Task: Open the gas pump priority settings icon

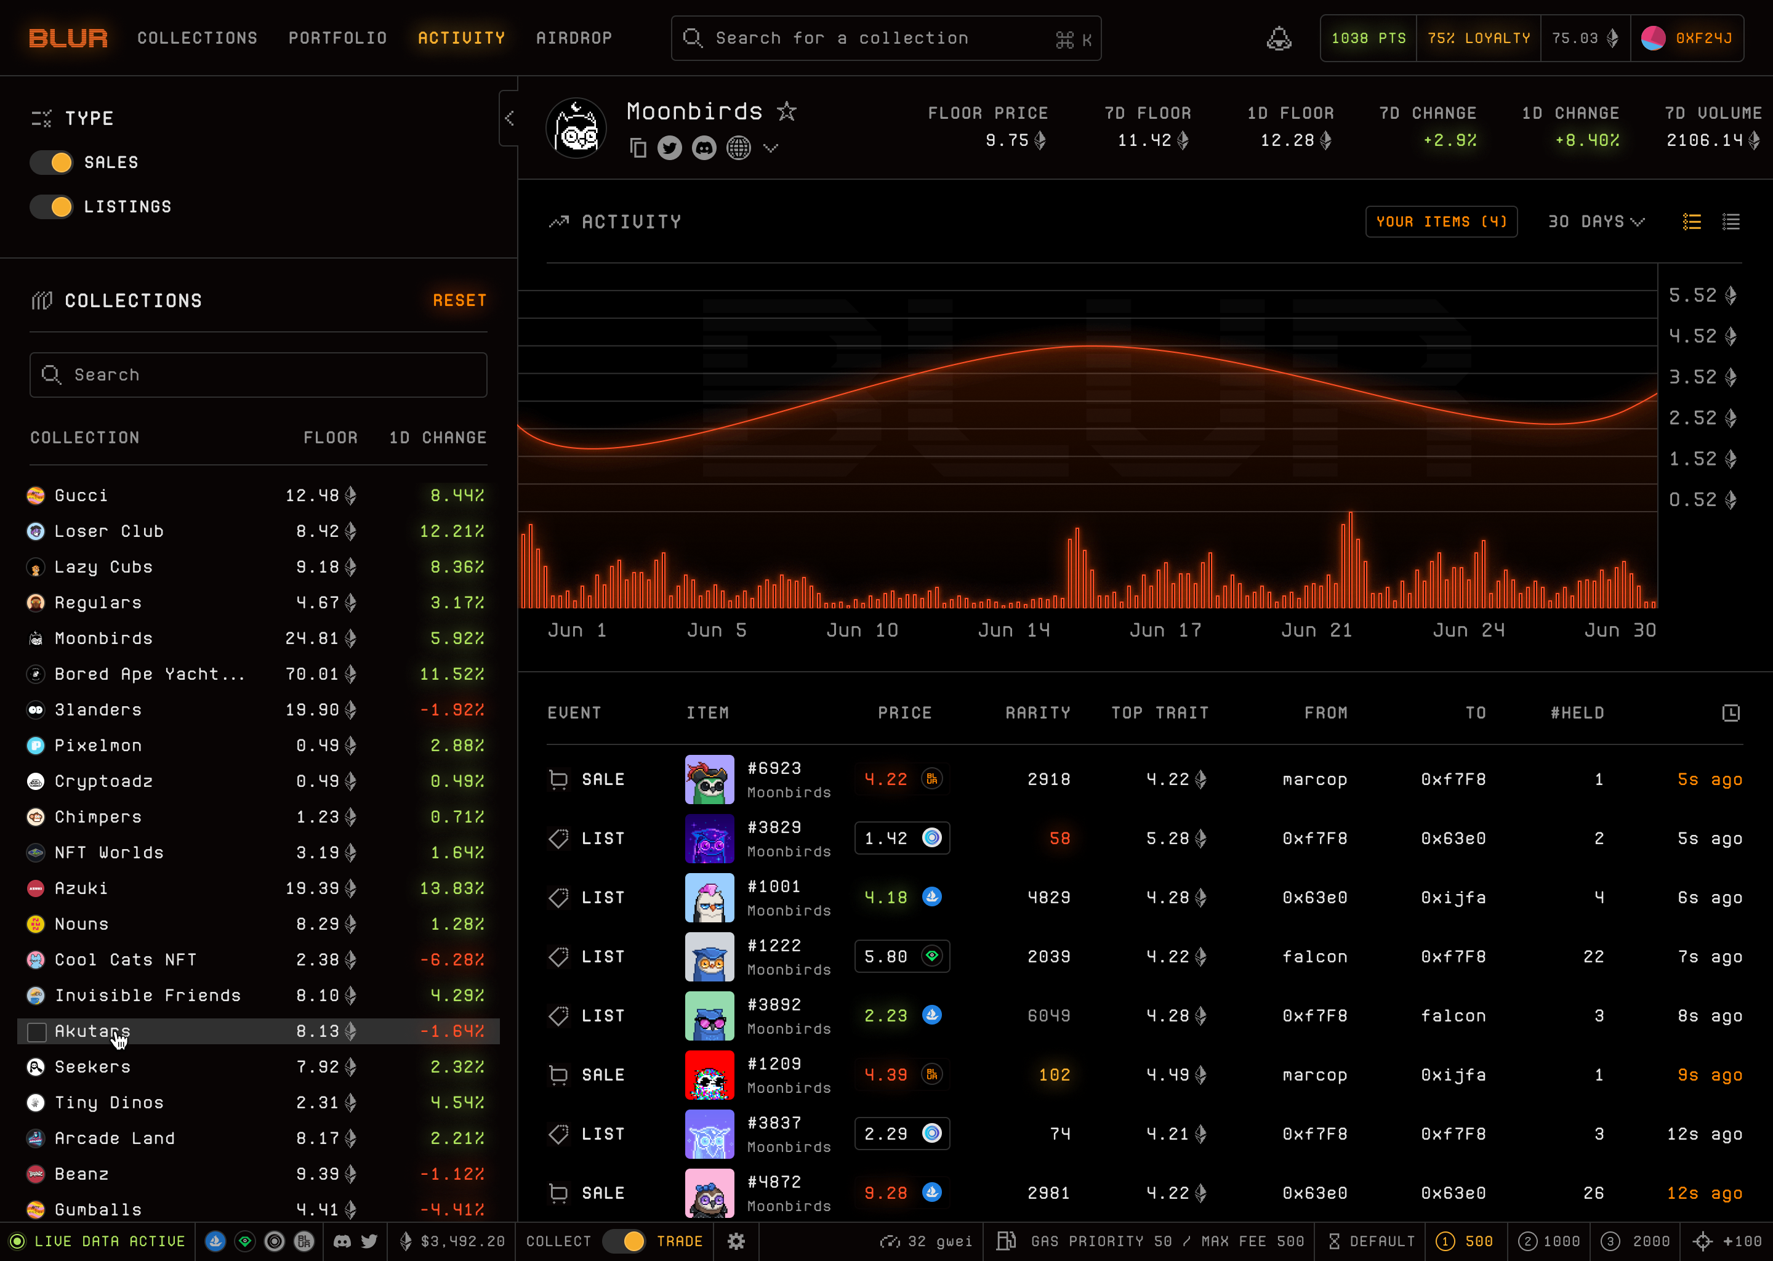Action: [x=1007, y=1241]
